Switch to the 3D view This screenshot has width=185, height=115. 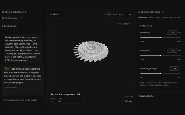click(109, 15)
